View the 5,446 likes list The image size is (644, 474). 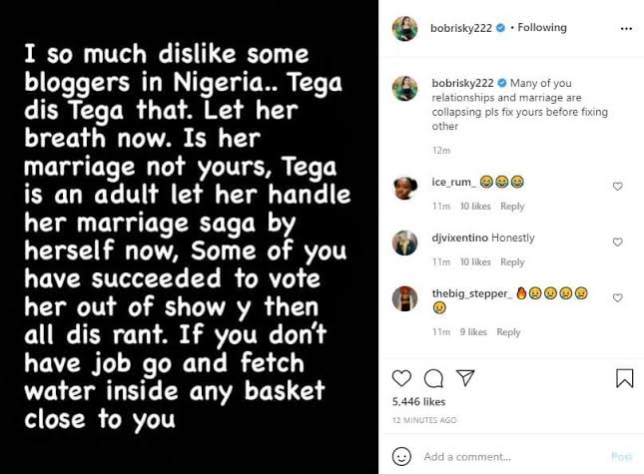415,402
